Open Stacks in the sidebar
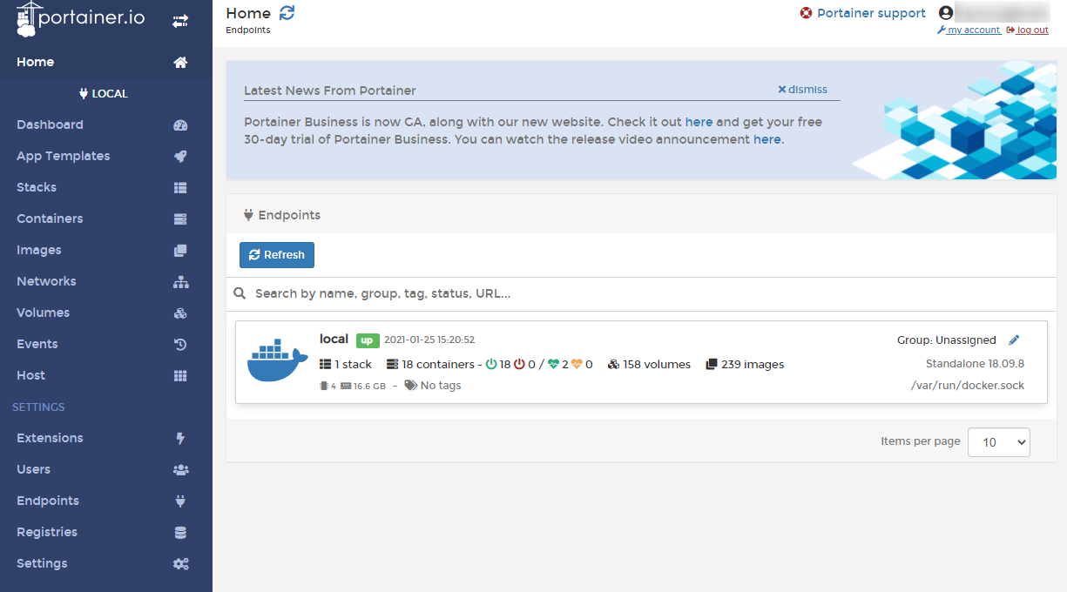Screen dimensions: 1067x592 (x=106, y=188)
